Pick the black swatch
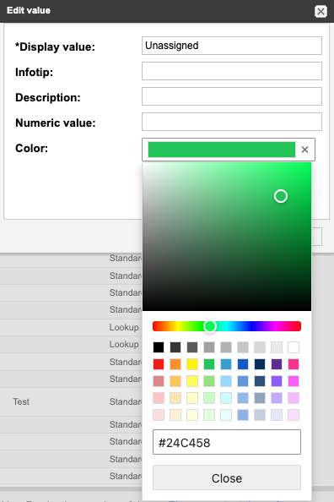 [159, 347]
